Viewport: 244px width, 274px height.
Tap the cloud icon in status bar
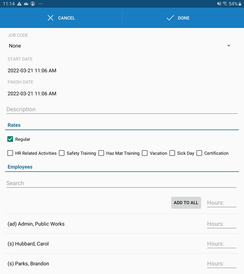pos(26,4)
